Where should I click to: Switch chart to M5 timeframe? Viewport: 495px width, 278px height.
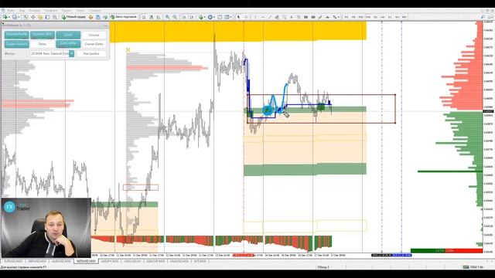coord(353,17)
